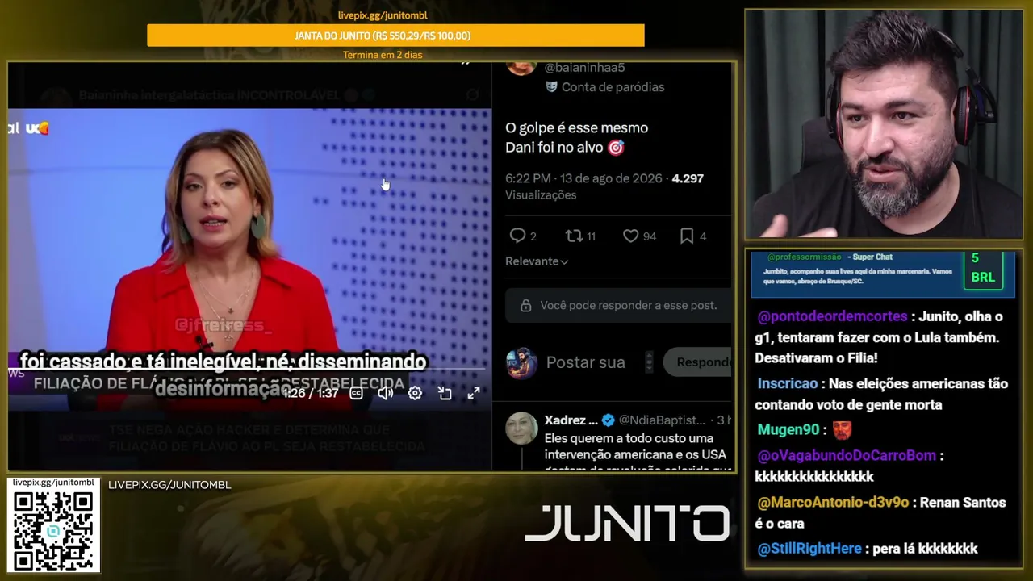Open replies via the comment bubble icon
Screen dimensions: 1033x581
[517, 236]
